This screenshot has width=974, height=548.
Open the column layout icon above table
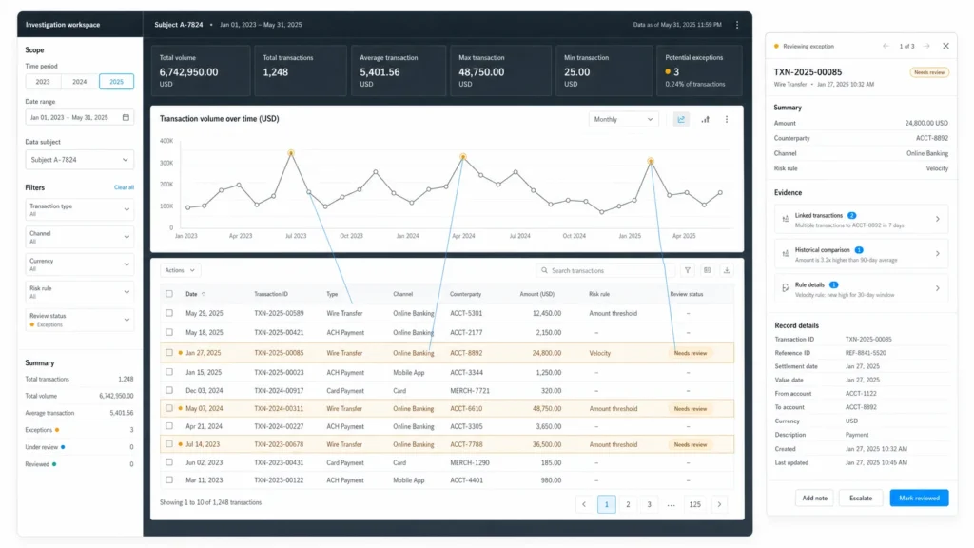[x=707, y=270]
